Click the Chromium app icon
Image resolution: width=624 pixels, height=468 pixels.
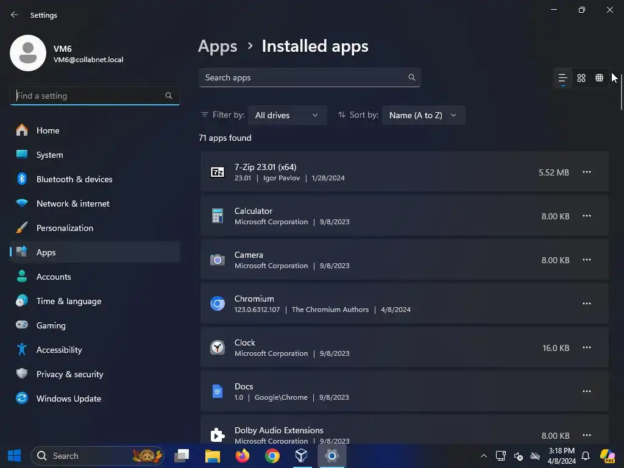point(218,303)
